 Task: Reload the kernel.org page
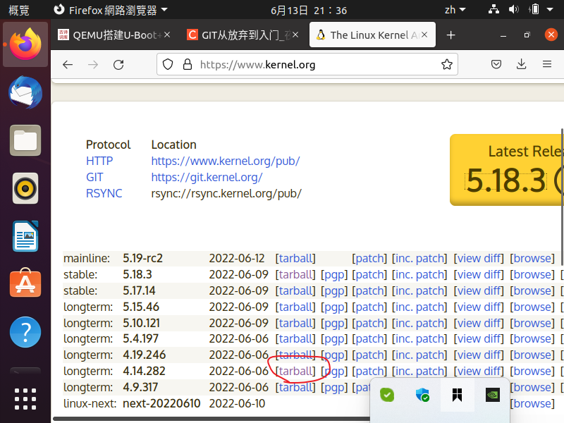point(118,65)
